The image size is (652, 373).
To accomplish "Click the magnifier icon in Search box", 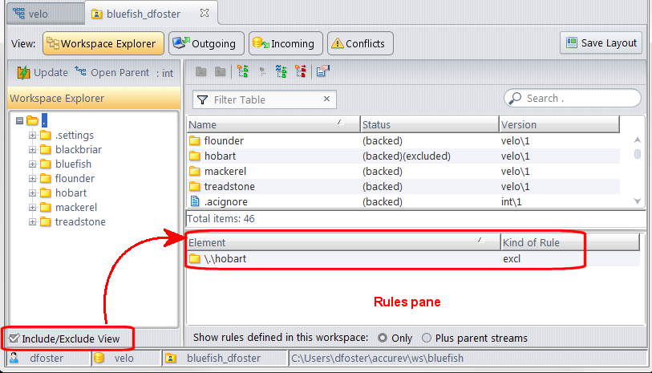I will (515, 98).
